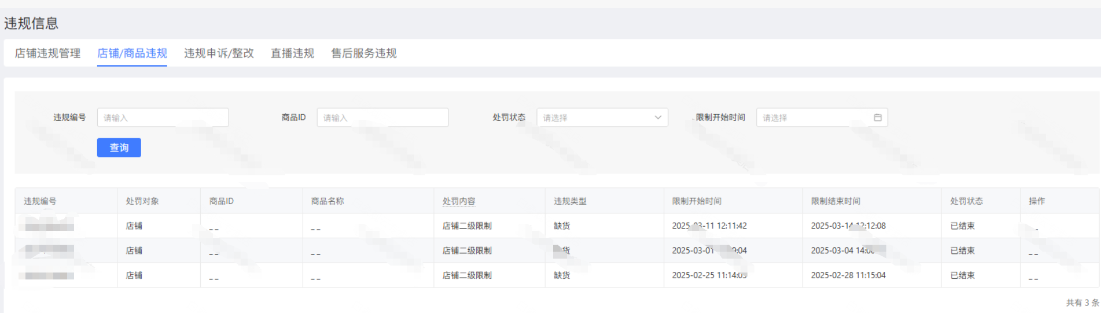Click 已结束 status in the last row
The image size is (1101, 313).
[962, 275]
